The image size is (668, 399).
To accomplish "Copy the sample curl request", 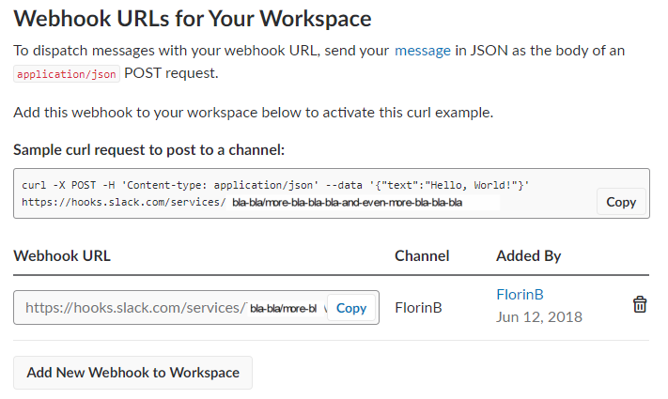I will pyautogui.click(x=621, y=202).
